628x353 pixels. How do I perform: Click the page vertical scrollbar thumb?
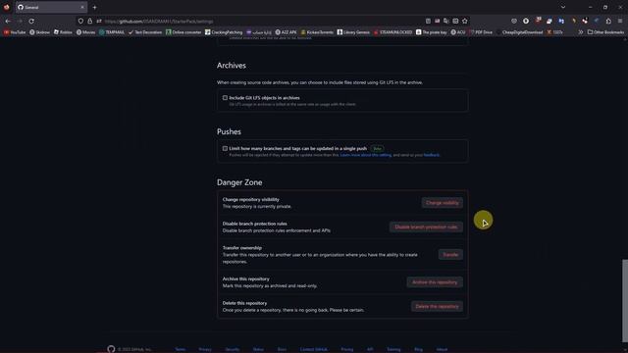point(625,301)
